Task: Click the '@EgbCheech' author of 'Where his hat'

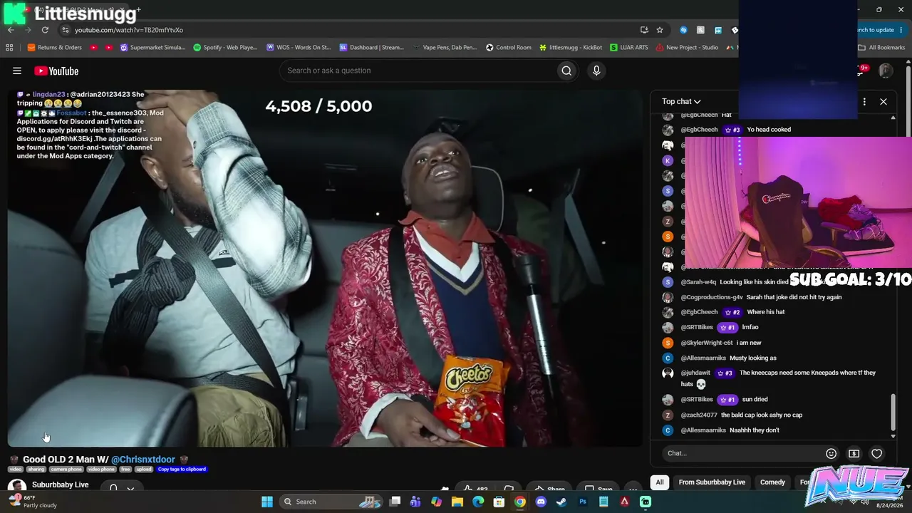Action: tap(700, 312)
